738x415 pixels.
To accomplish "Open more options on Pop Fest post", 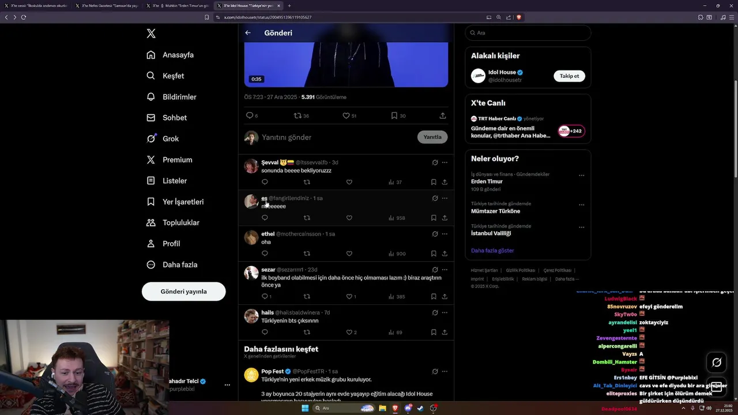I will 445,371.
